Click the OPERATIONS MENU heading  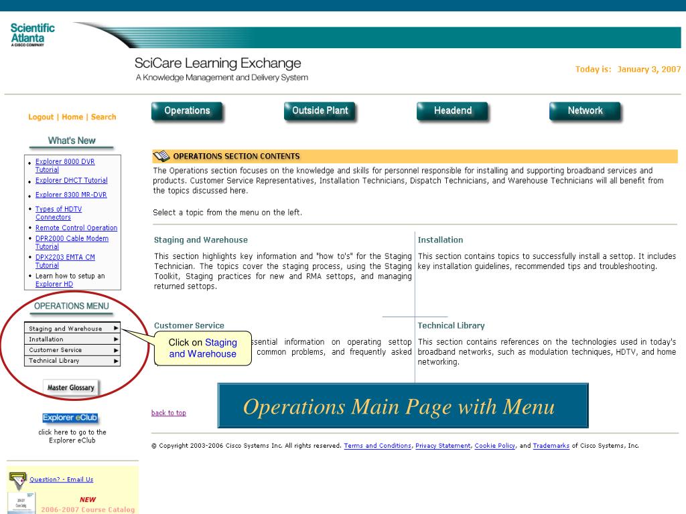pos(72,306)
